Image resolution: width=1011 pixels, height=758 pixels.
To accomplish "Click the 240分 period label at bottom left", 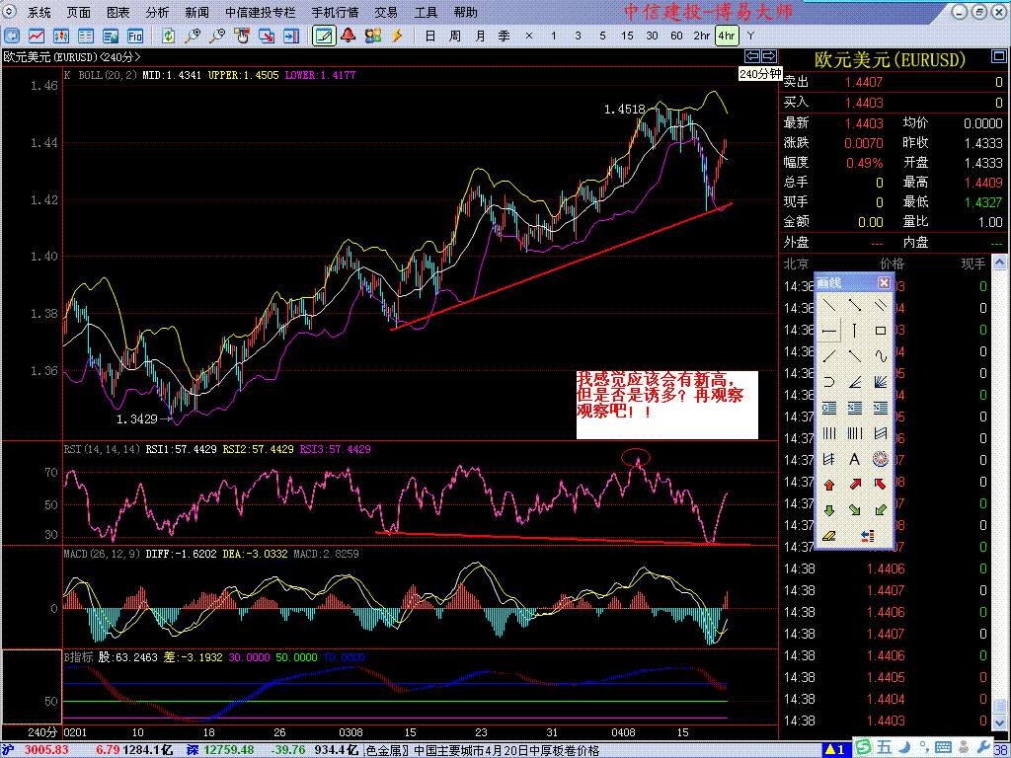I will coord(42,733).
